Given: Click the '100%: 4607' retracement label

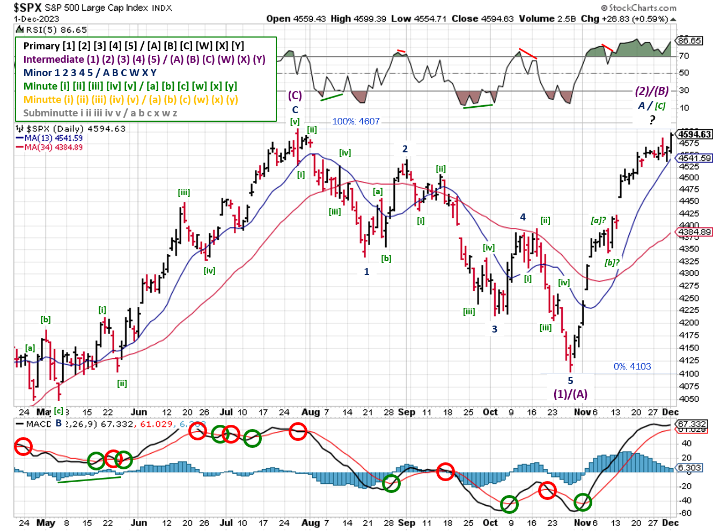Looking at the screenshot, I should coord(356,121).
